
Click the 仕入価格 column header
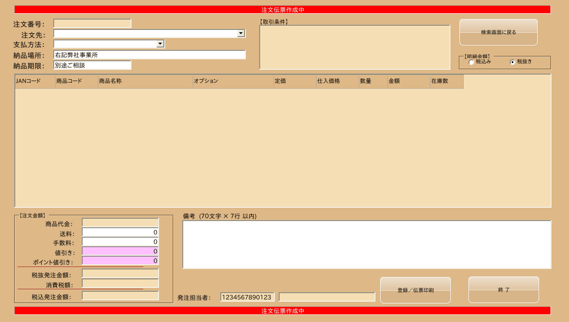point(337,81)
